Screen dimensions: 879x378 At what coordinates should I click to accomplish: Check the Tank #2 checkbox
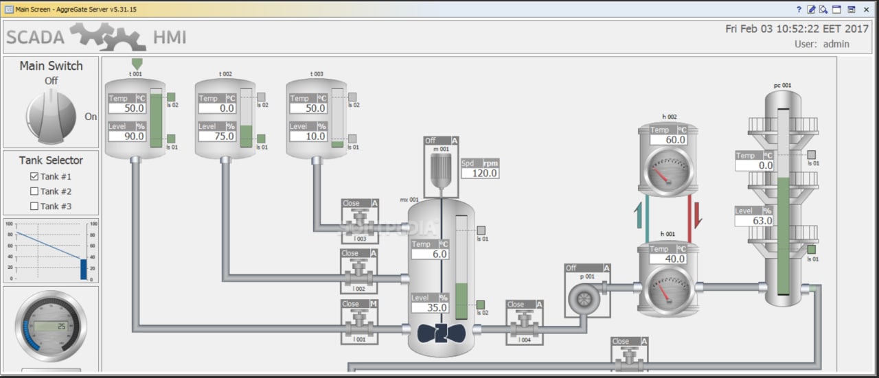(x=34, y=191)
